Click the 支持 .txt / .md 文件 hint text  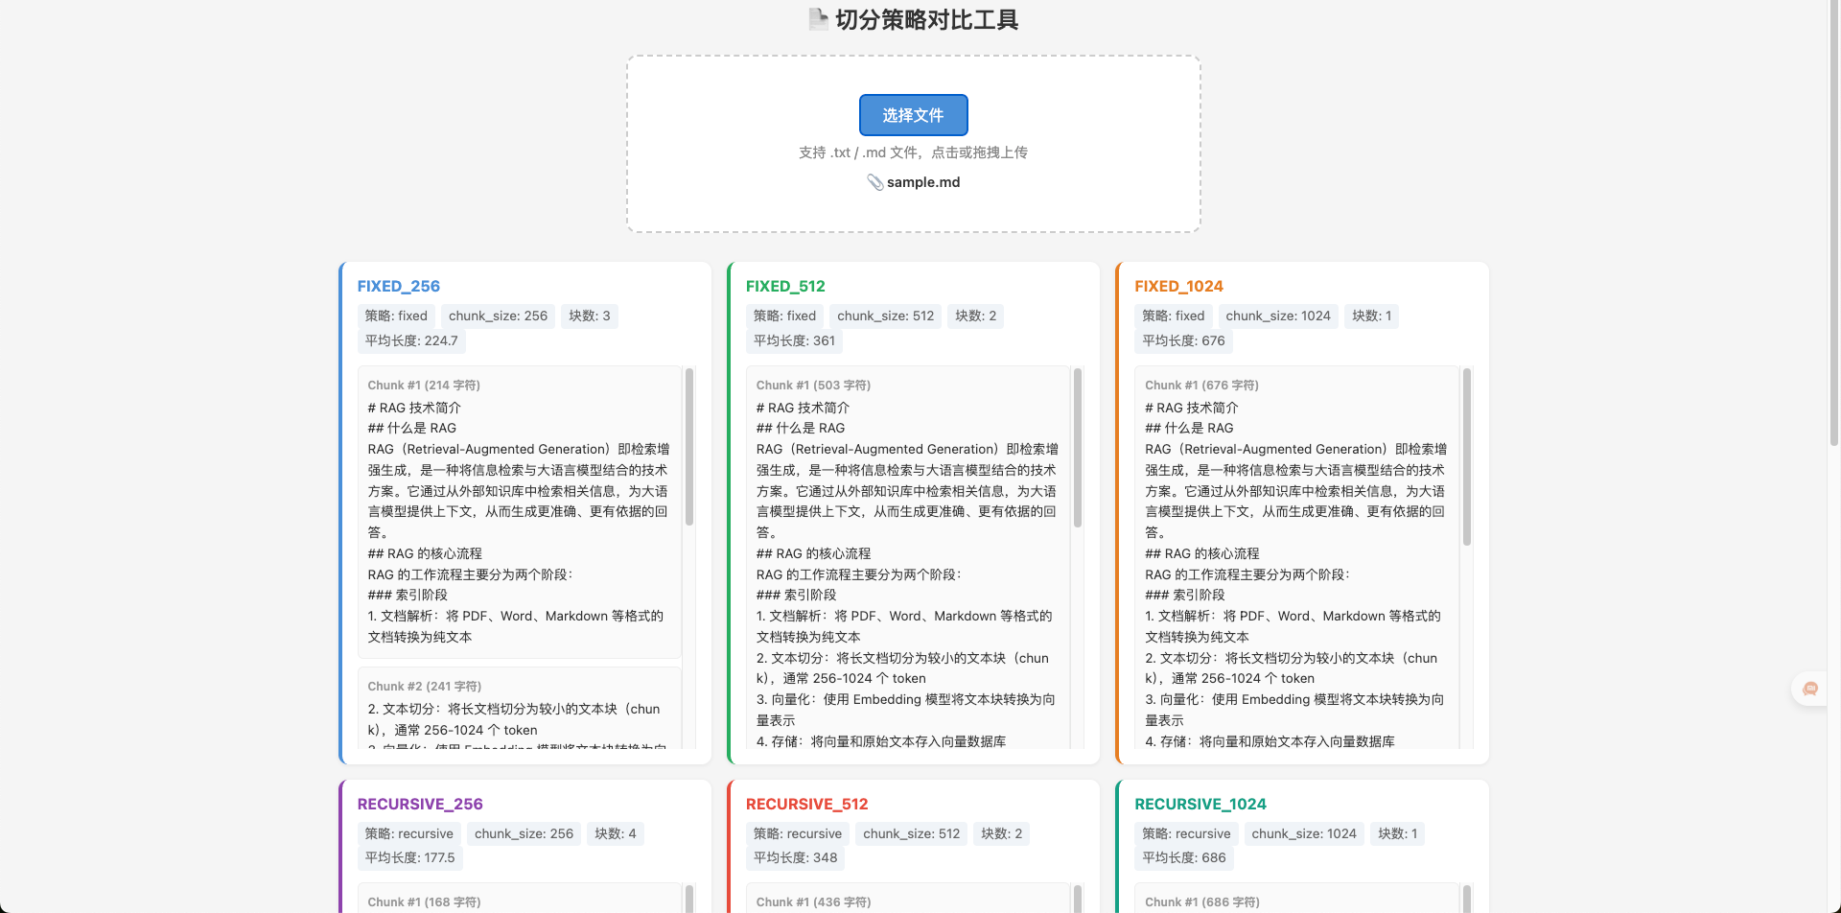click(x=913, y=152)
